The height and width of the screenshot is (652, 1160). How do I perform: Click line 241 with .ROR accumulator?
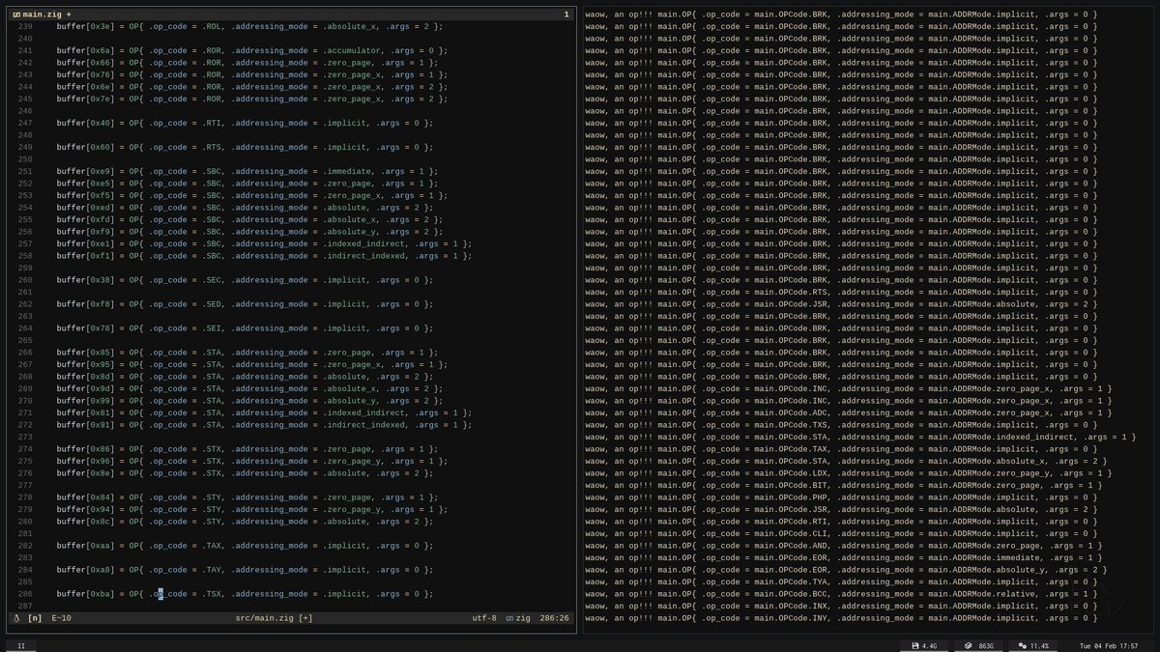(251, 50)
